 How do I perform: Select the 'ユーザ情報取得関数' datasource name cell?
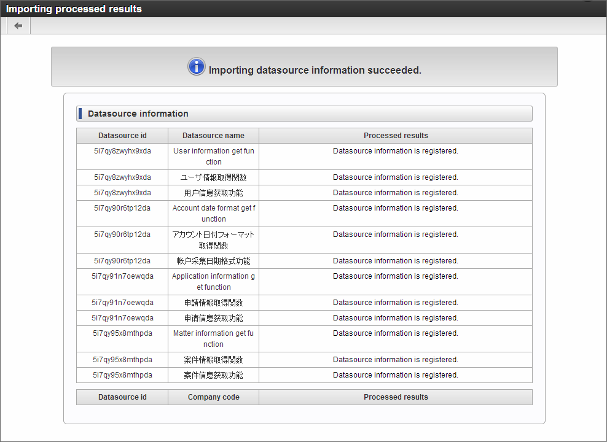pyautogui.click(x=213, y=177)
